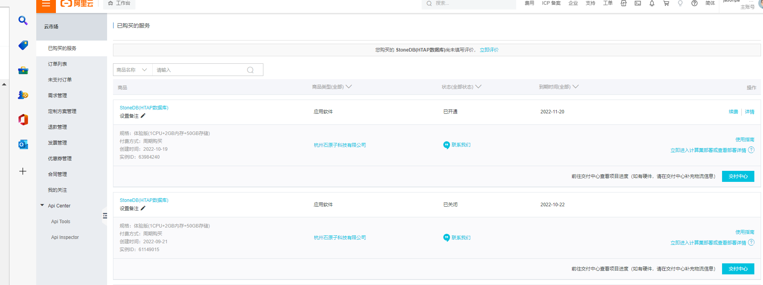Click the Aliyun (阿里云) logo
The image size is (763, 285).
[x=77, y=4]
